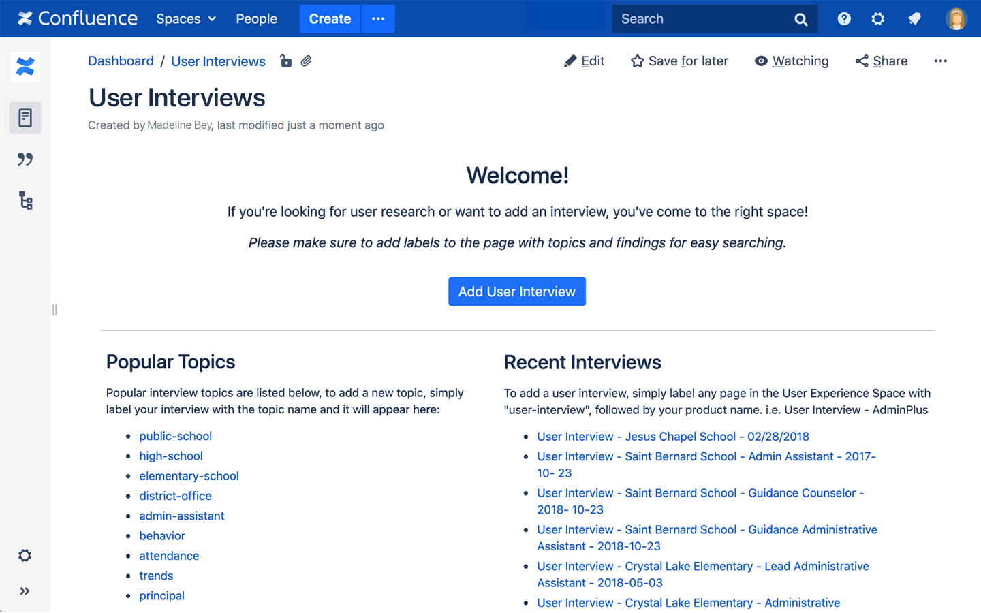Click author name Madeline Bey

(x=180, y=125)
